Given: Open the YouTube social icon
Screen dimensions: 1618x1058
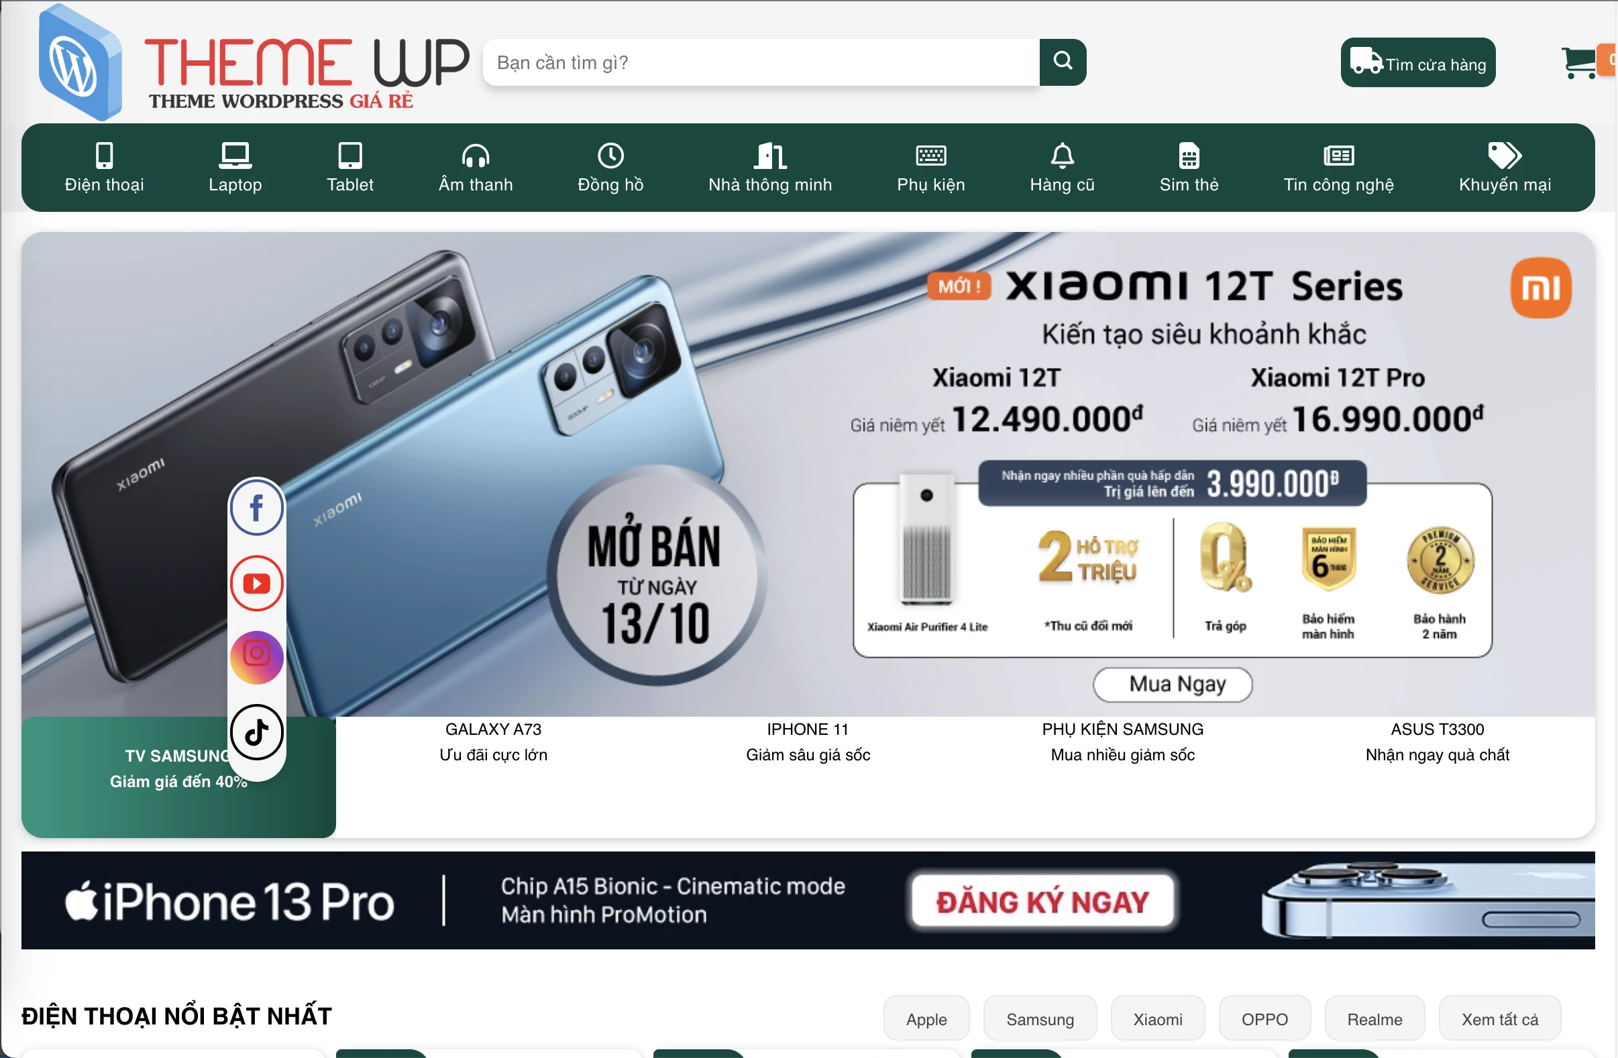Looking at the screenshot, I should [x=256, y=583].
